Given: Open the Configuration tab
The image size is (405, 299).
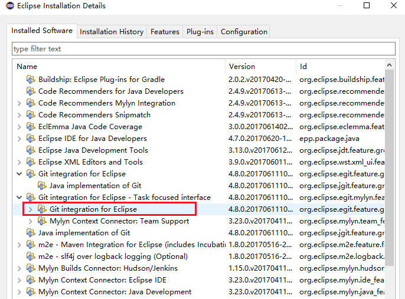Looking at the screenshot, I should pyautogui.click(x=244, y=32).
